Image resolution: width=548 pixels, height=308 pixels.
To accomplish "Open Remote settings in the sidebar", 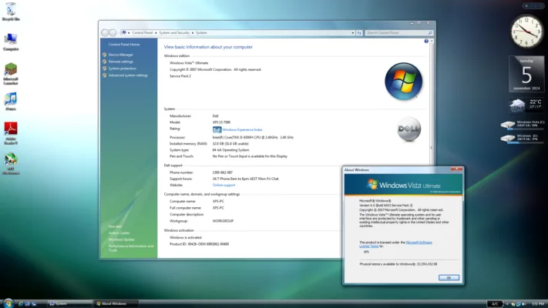I will [x=120, y=62].
